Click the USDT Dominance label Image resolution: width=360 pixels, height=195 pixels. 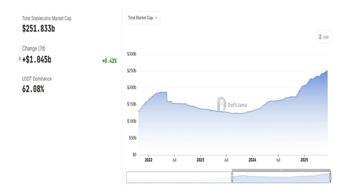pyautogui.click(x=37, y=79)
